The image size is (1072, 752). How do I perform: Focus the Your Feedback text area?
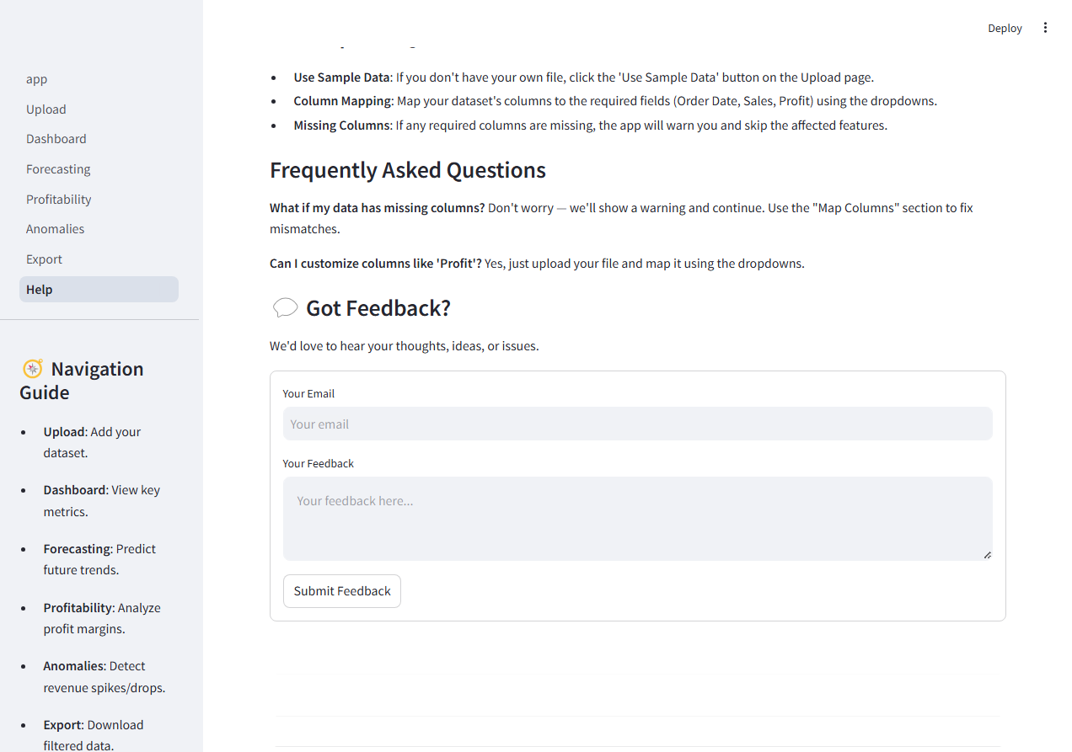[x=637, y=518]
